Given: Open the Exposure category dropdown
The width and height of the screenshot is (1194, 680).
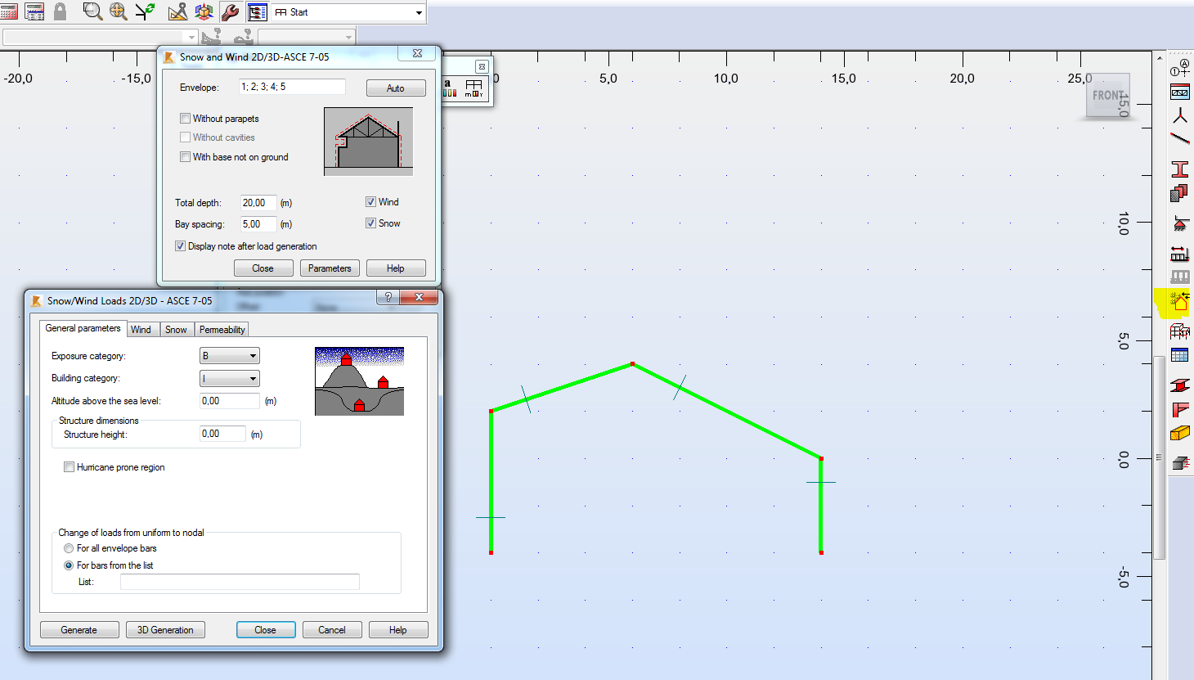Looking at the screenshot, I should 230,356.
